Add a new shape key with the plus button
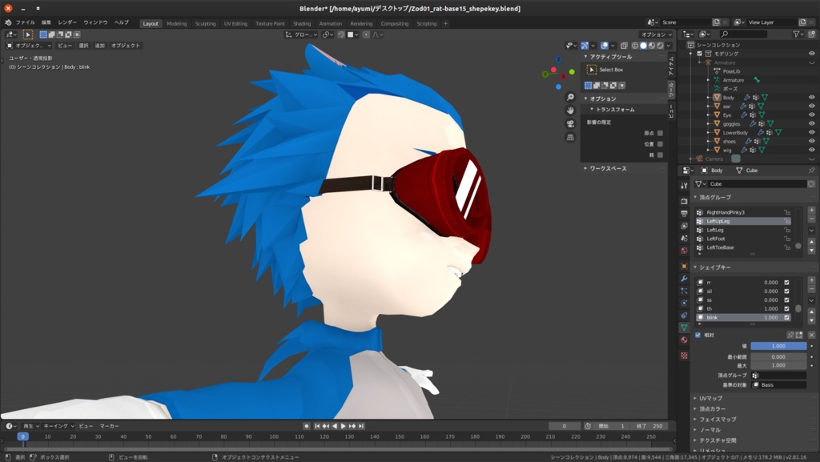Image resolution: width=820 pixels, height=462 pixels. pyautogui.click(x=811, y=279)
